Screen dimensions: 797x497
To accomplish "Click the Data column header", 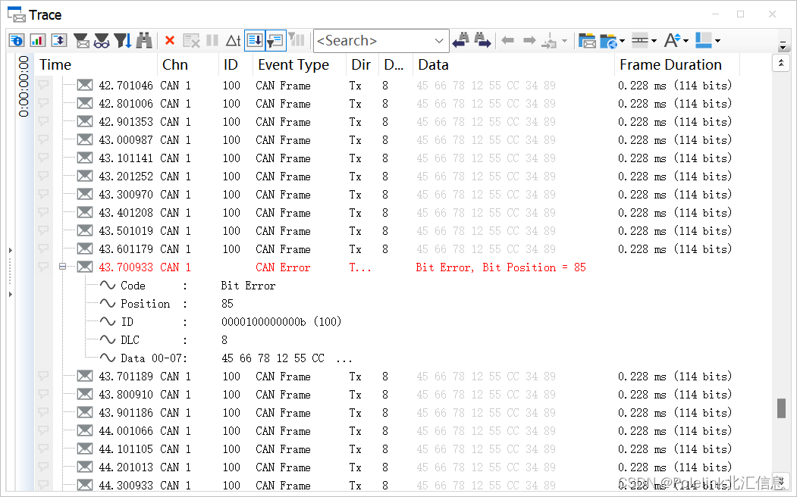I will (513, 65).
